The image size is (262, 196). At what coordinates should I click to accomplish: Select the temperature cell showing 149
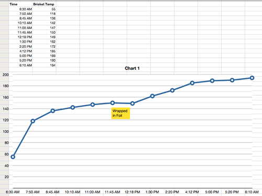click(44, 37)
